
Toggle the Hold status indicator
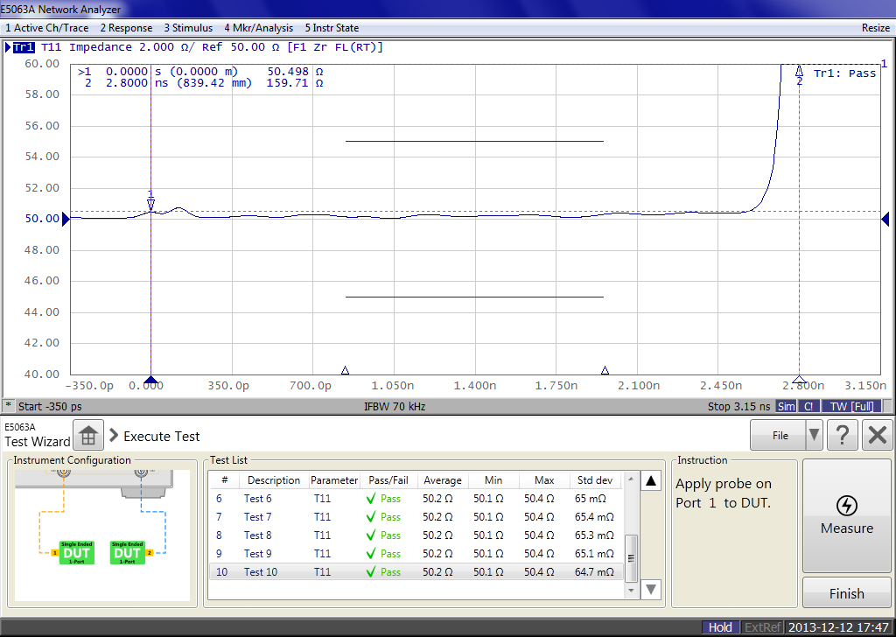pyautogui.click(x=720, y=627)
